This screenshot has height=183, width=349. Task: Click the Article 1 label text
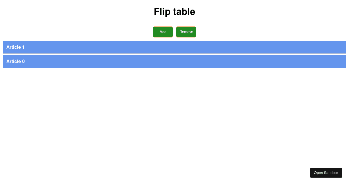[15, 47]
